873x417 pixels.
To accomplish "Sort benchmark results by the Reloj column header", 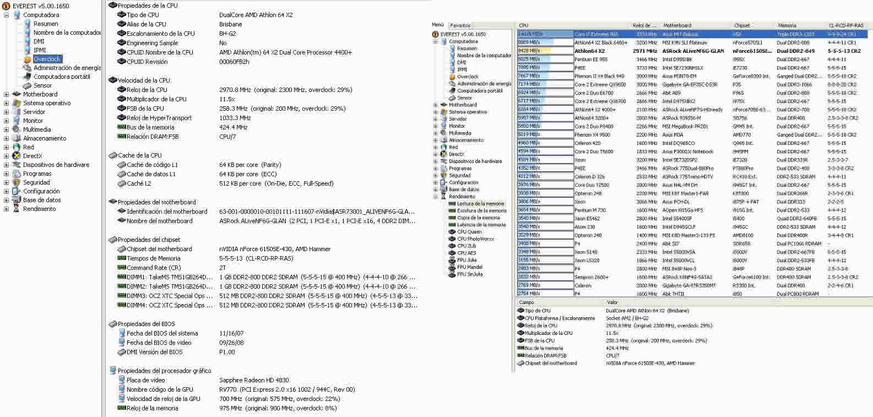I will pyautogui.click(x=645, y=25).
